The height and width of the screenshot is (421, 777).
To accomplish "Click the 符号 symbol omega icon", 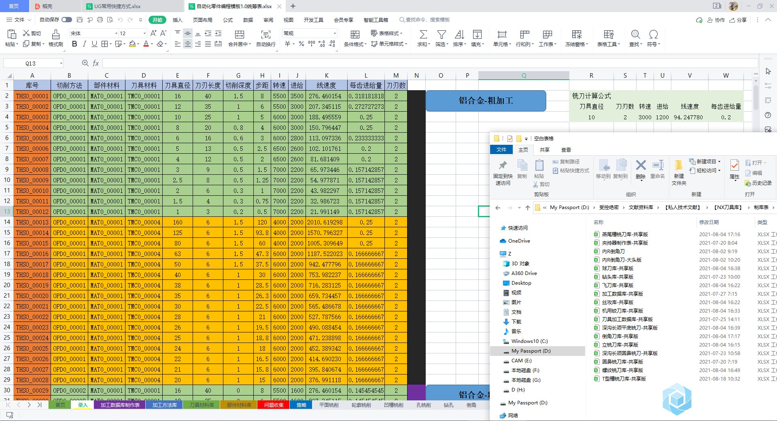I will click(x=653, y=34).
